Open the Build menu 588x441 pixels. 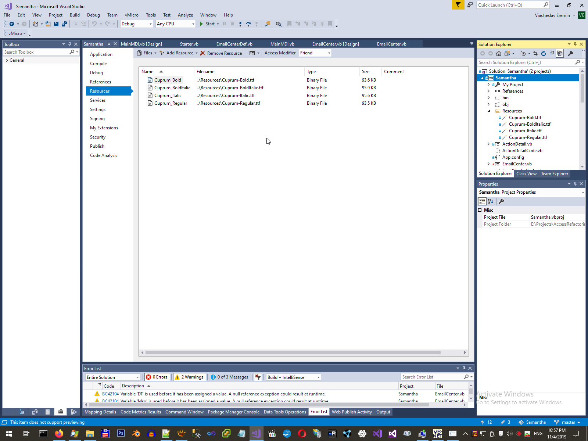coord(75,15)
